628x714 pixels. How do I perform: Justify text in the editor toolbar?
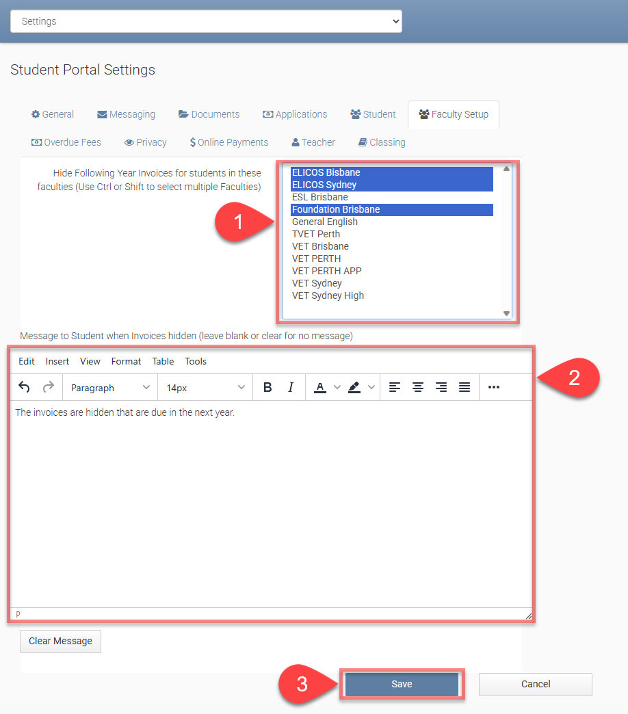465,387
